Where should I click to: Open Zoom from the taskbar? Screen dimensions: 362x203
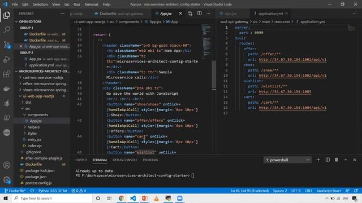(x=180, y=198)
